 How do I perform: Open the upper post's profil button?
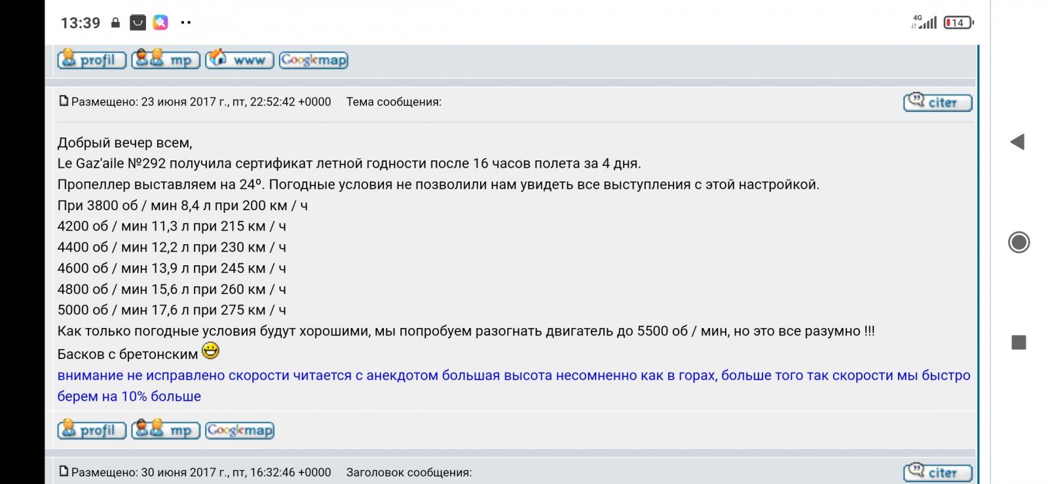(x=92, y=60)
